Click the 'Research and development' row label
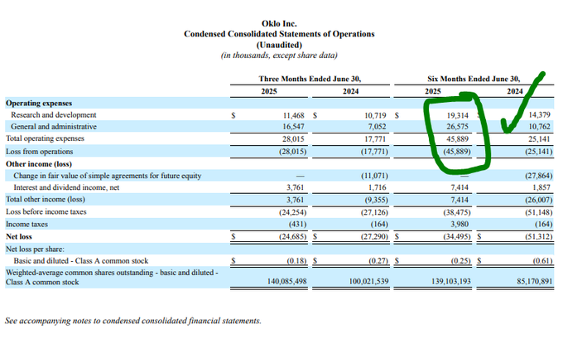The image size is (563, 344). click(x=54, y=115)
